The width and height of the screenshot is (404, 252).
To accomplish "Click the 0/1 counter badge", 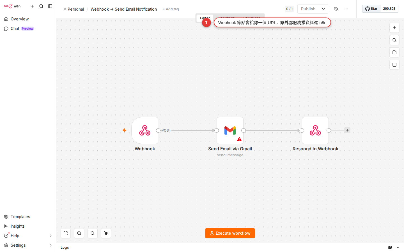I will tap(290, 9).
